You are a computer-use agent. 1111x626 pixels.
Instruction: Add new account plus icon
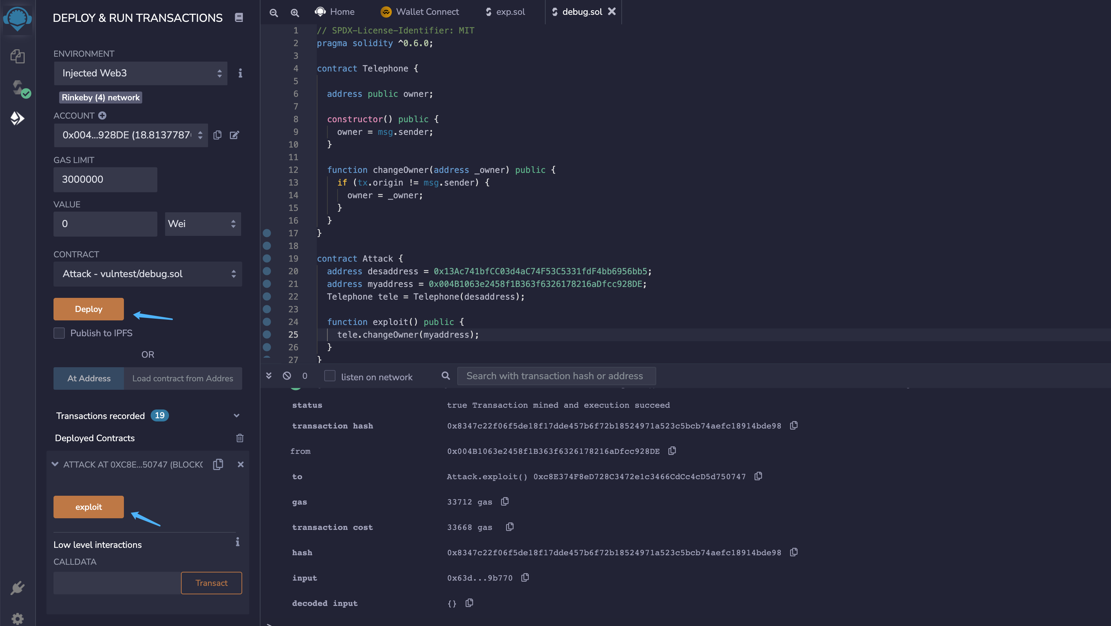102,115
